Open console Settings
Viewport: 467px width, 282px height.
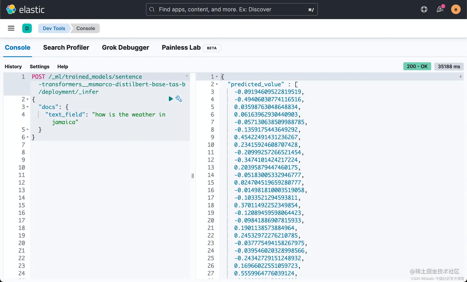(x=40, y=66)
